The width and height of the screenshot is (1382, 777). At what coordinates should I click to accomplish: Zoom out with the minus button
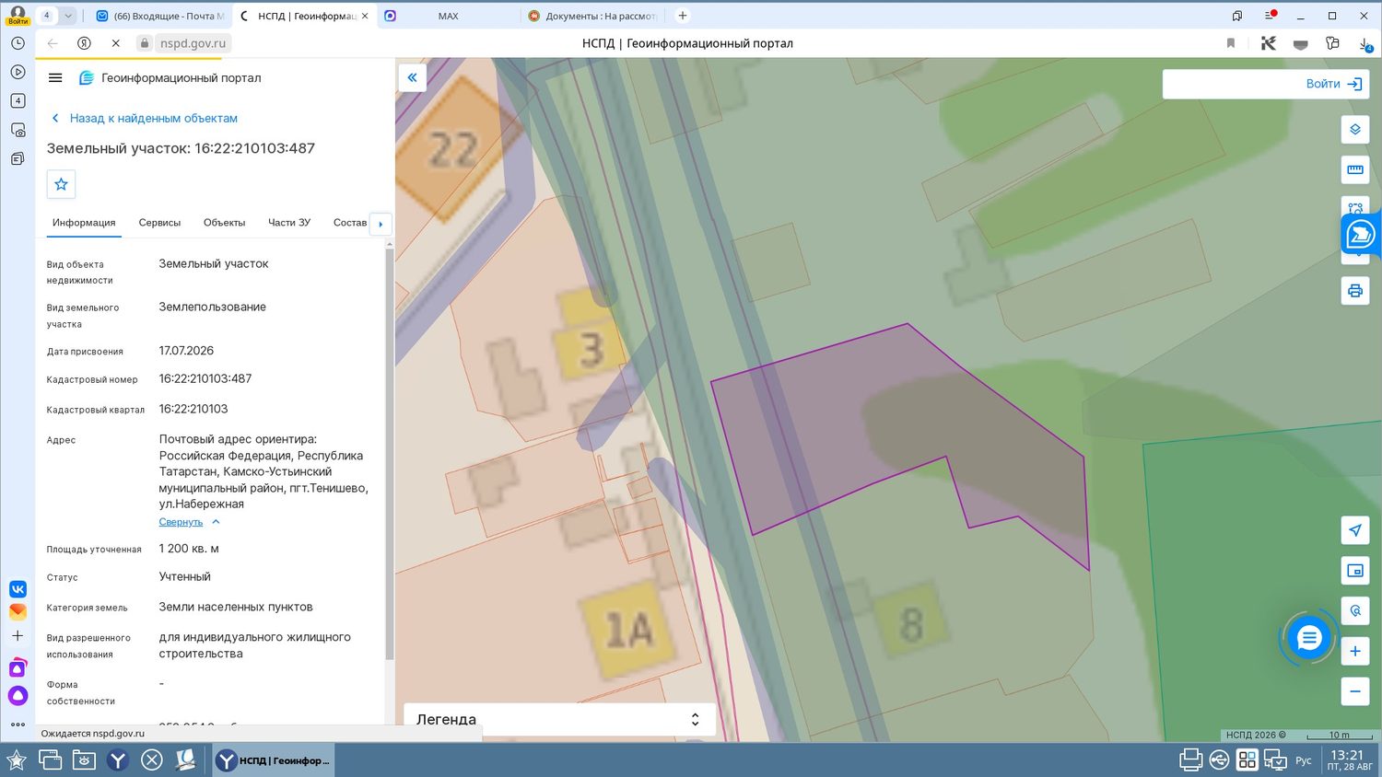point(1355,691)
